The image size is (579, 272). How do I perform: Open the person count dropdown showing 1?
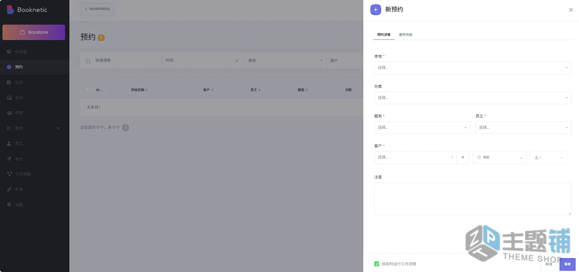coord(548,158)
